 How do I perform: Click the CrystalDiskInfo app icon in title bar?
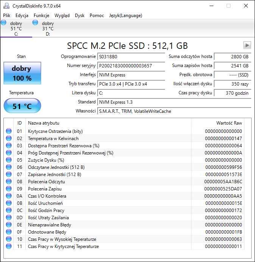[x=6, y=6]
